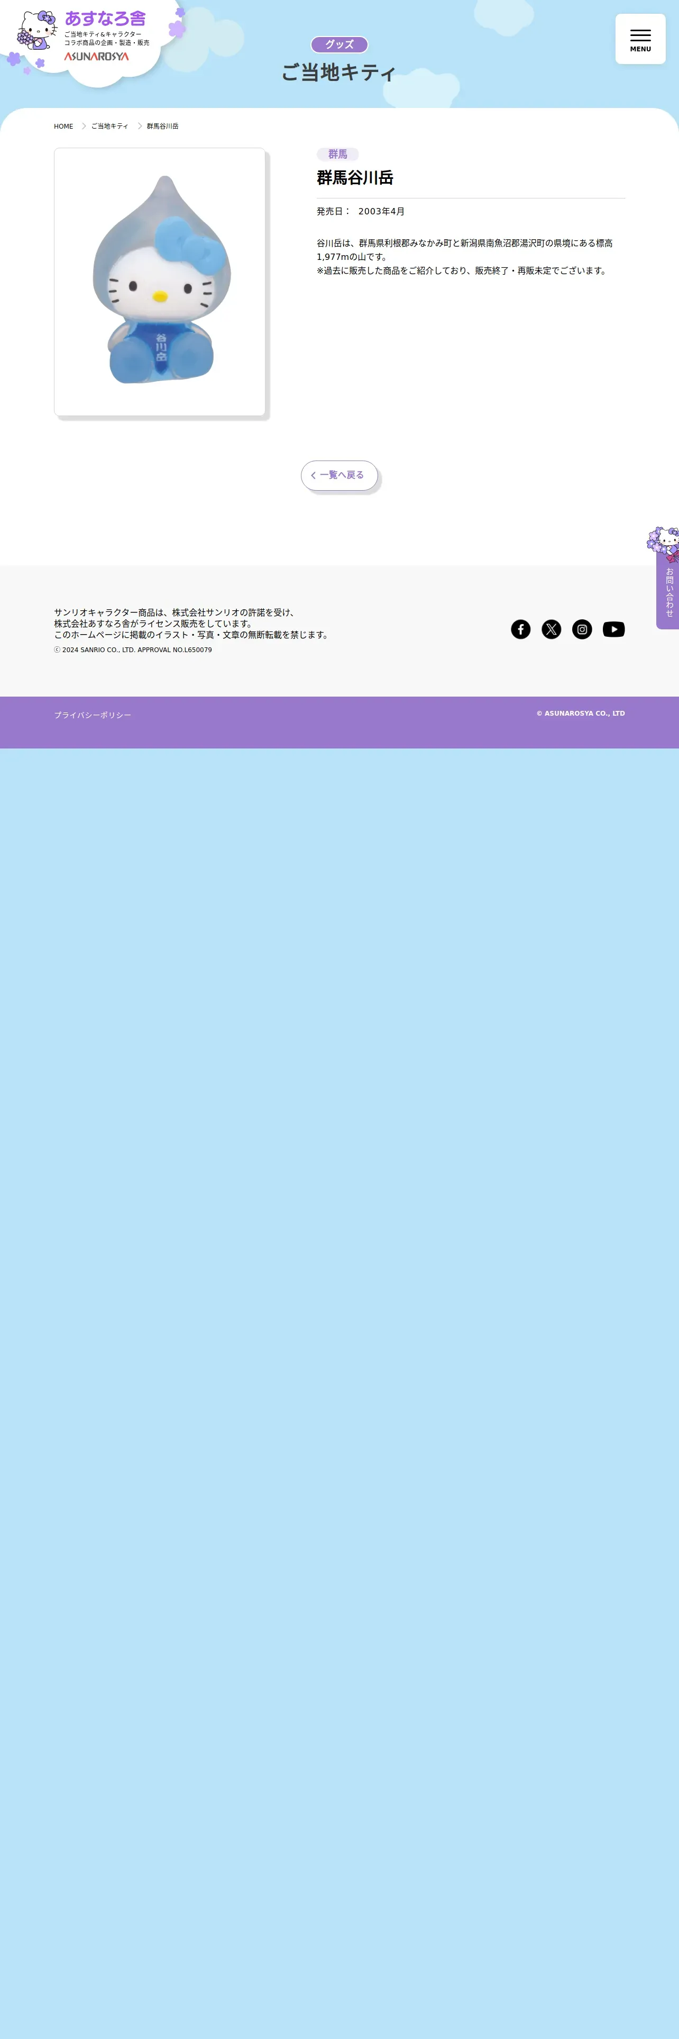Screen dimensions: 679x2039
Task: Select the 群馬谷川岳 product title
Action: 355,178
